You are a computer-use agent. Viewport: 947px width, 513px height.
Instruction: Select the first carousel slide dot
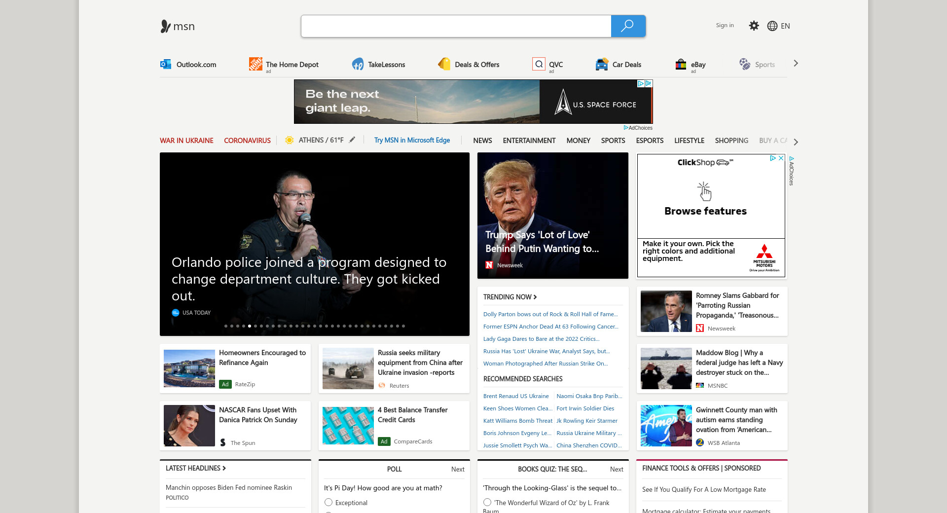[226, 326]
